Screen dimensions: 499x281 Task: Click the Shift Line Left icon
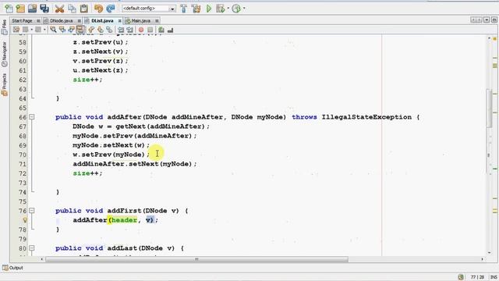tap(121, 30)
